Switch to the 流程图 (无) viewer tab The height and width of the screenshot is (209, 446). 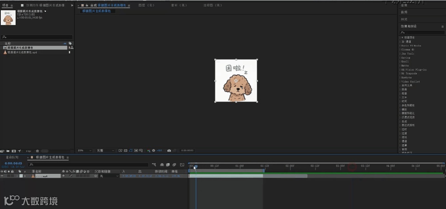click(x=213, y=5)
